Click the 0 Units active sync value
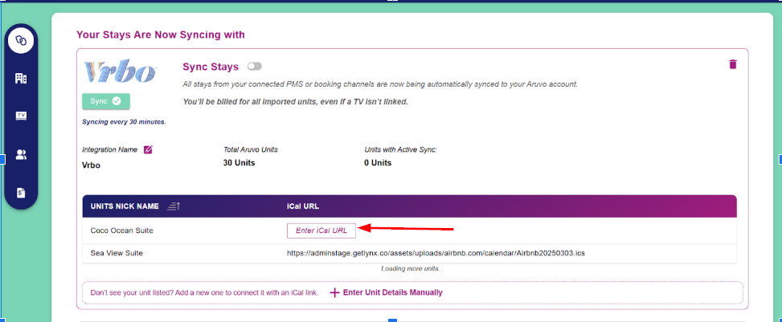The image size is (782, 322). [x=378, y=163]
